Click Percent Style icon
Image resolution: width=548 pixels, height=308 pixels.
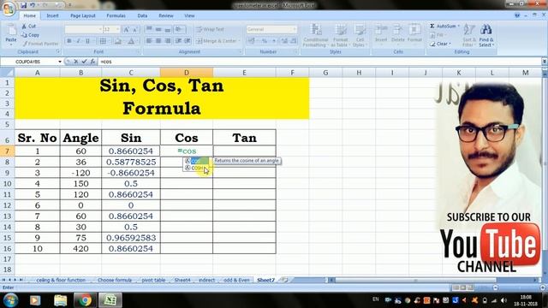[265, 41]
